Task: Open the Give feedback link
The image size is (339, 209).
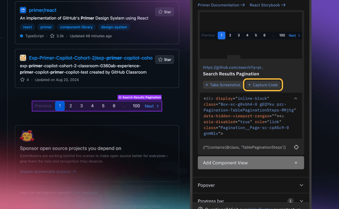Action: (85, 192)
